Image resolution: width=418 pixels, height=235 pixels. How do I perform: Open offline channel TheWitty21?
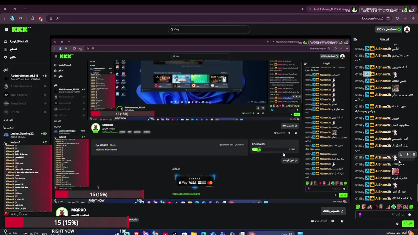[25, 103]
